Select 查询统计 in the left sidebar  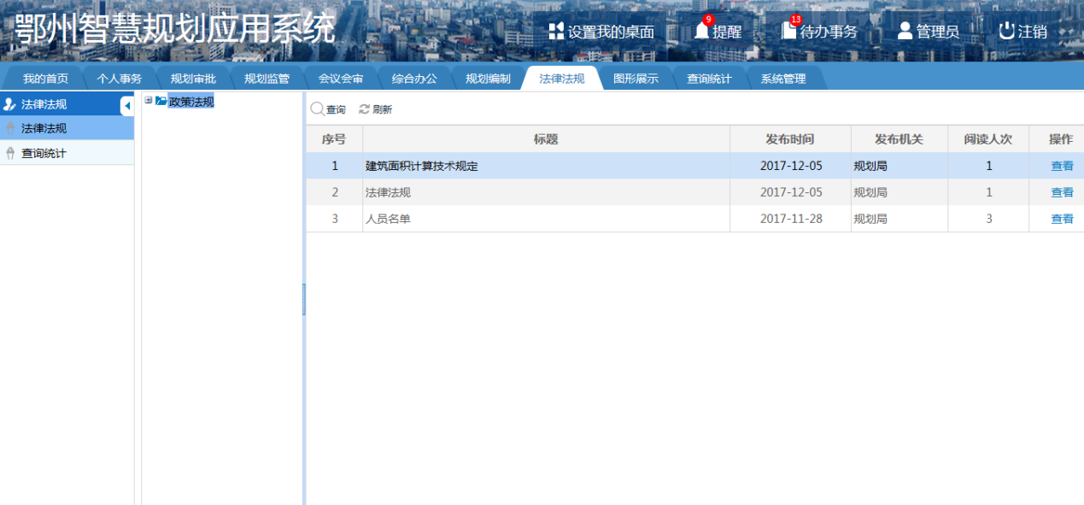(x=44, y=154)
